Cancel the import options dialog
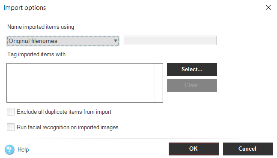Viewport: 277px width, 158px height. coord(248,149)
